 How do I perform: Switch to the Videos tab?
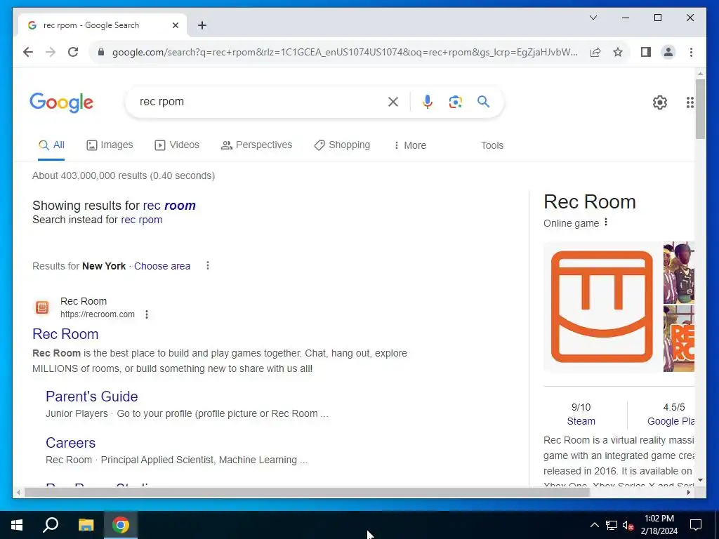tap(177, 145)
